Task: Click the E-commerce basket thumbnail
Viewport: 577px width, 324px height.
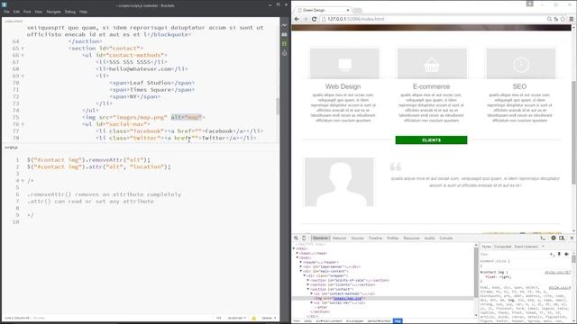Action: pos(432,64)
